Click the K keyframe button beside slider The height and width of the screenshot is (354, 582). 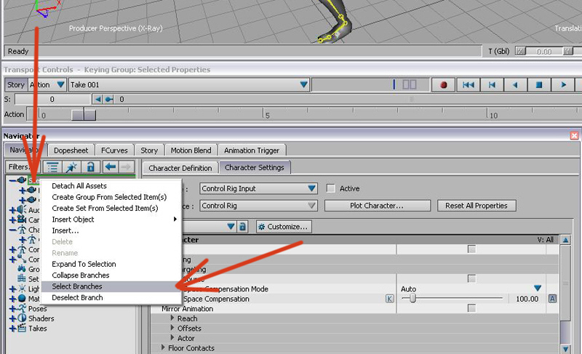tap(389, 299)
